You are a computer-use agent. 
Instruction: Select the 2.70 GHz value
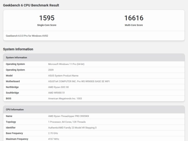[53, 133]
